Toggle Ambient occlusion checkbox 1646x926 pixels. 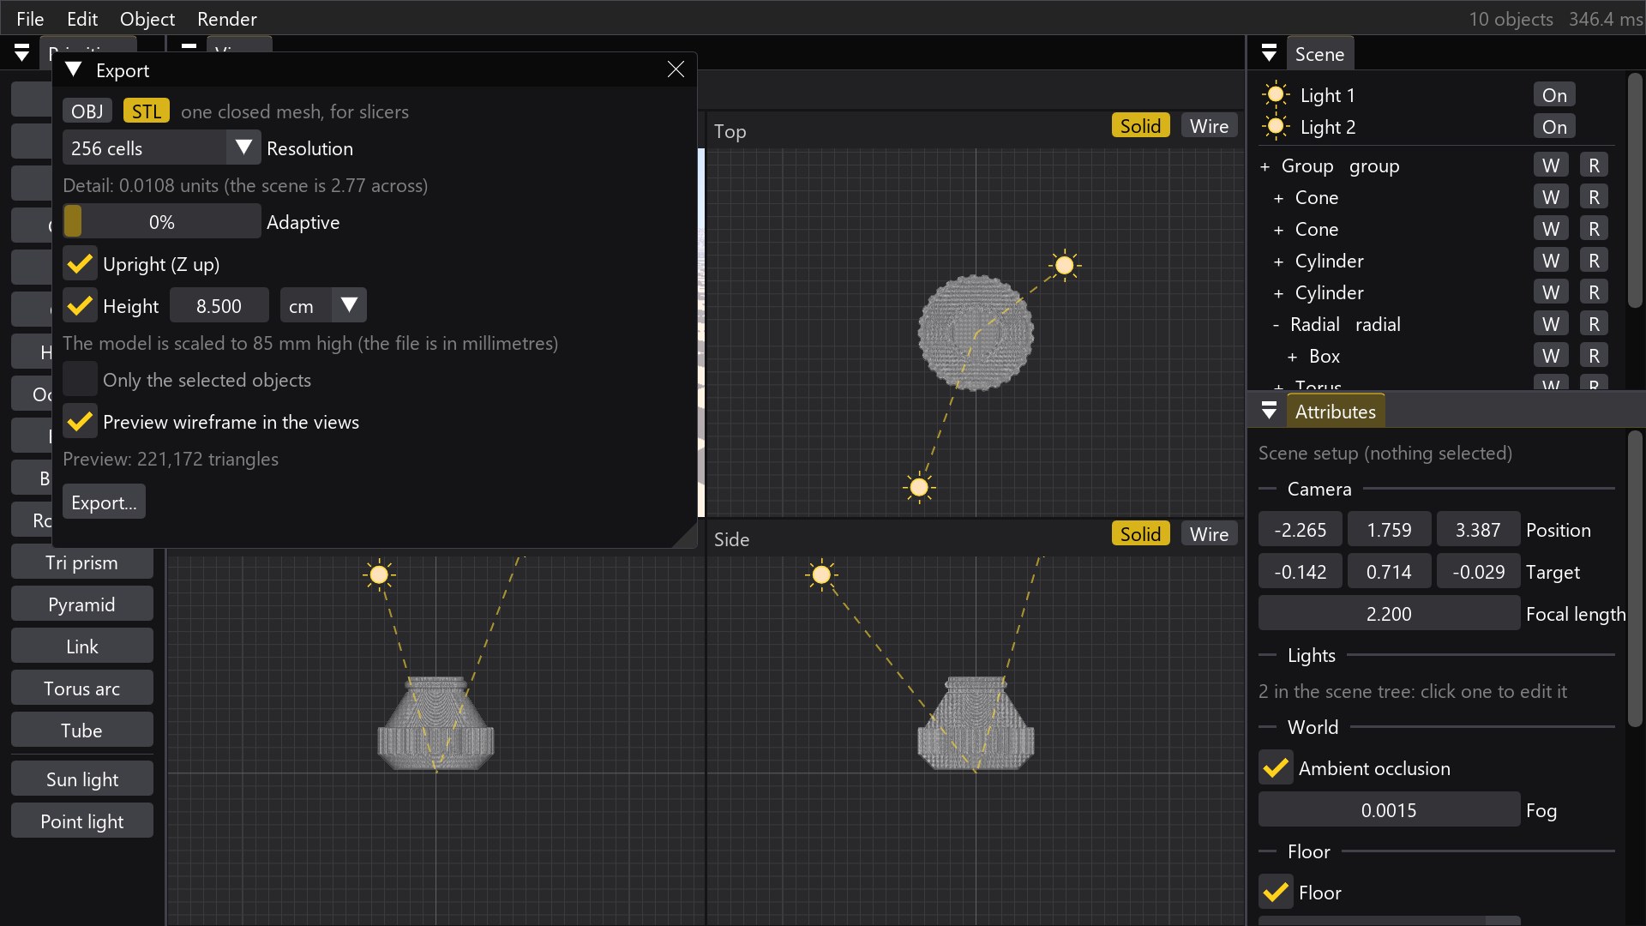click(x=1276, y=768)
